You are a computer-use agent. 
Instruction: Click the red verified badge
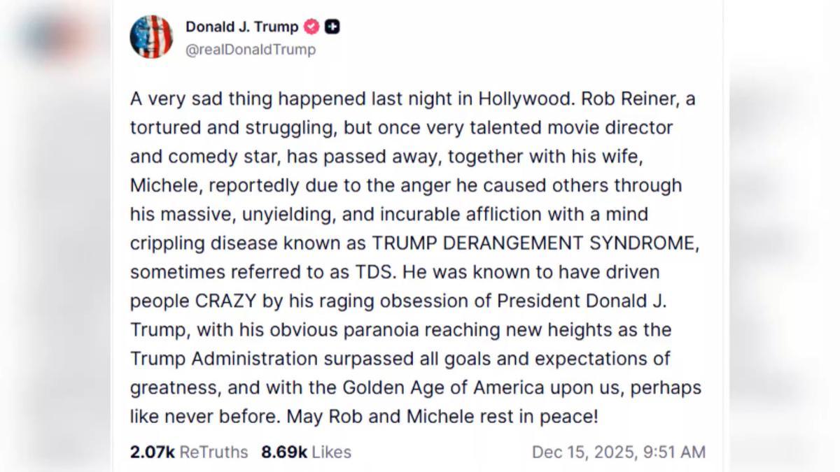311,27
